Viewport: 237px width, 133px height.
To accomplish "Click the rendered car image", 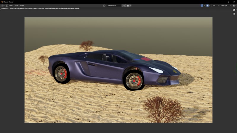I will coord(118,70).
